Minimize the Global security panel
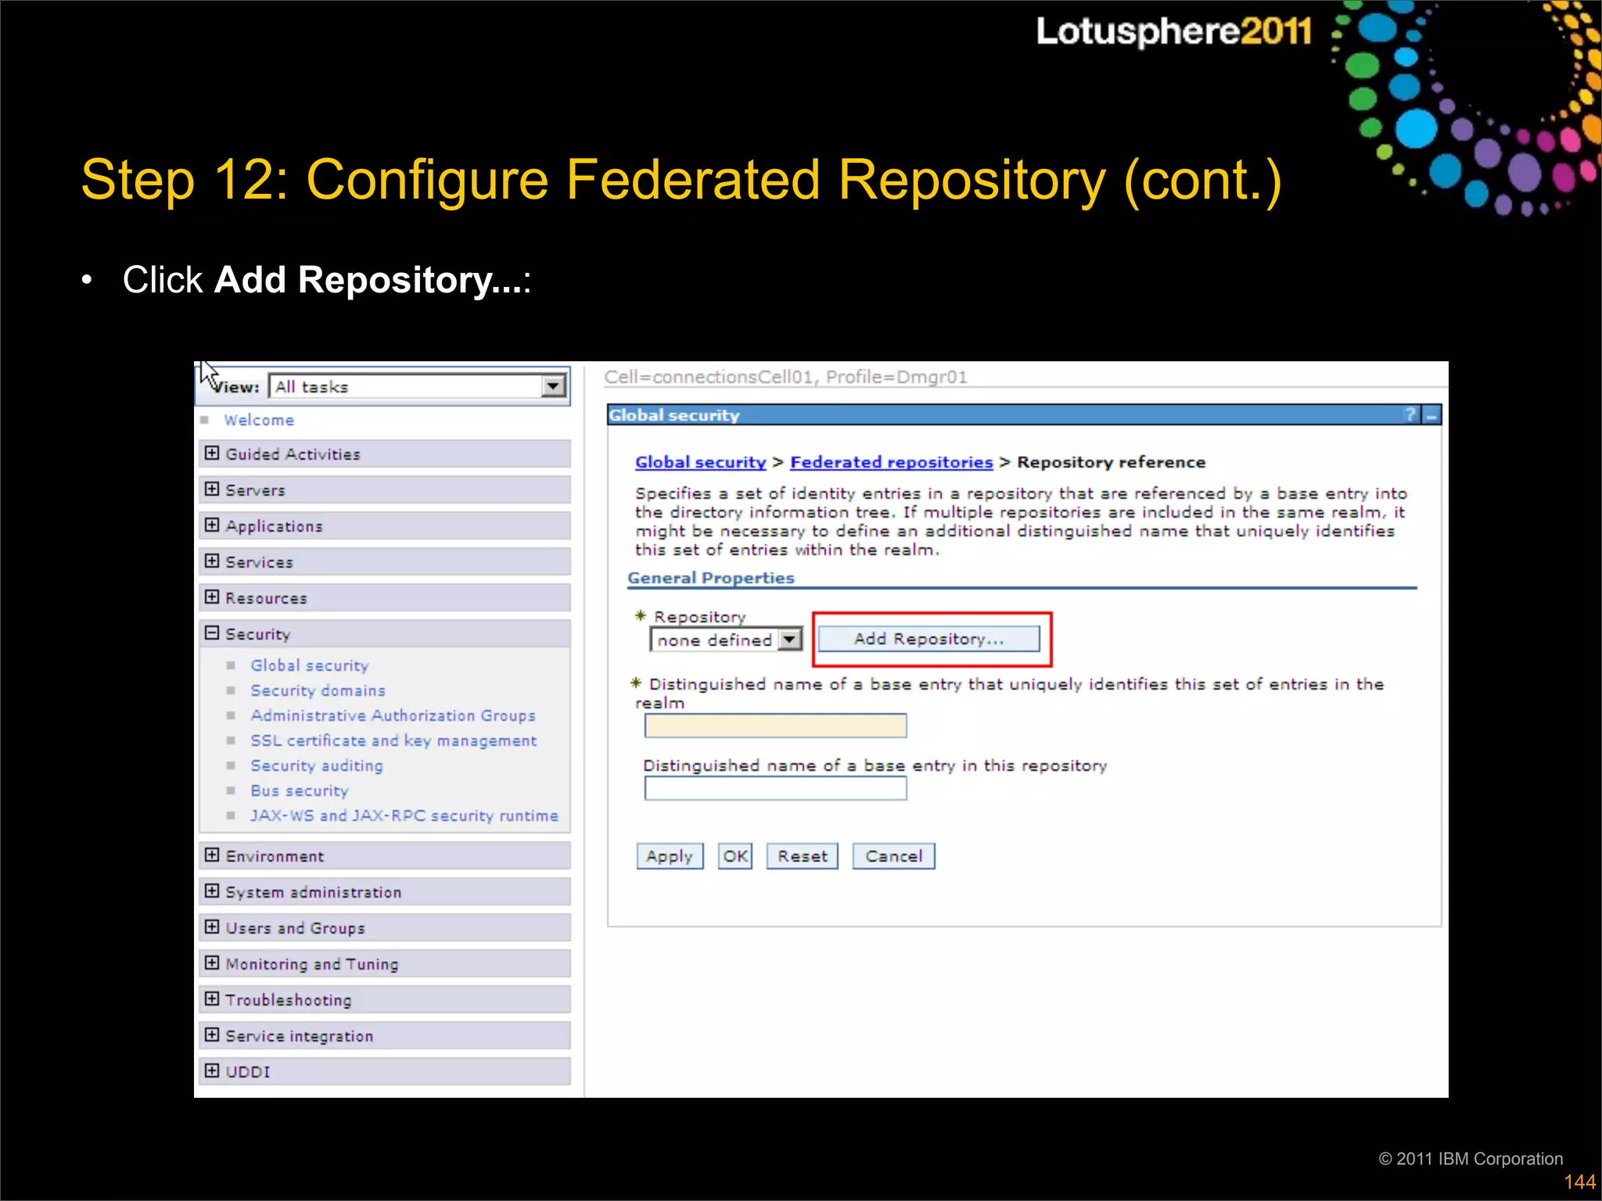The image size is (1602, 1201). (1431, 415)
